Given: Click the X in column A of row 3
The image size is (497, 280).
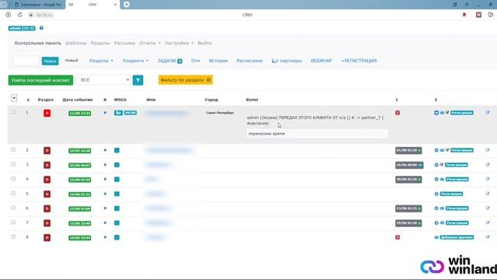Looking at the screenshot, I should tap(106, 165).
